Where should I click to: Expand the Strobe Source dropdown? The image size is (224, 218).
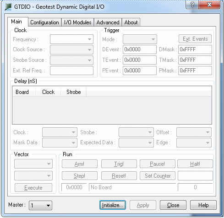[x=71, y=60]
